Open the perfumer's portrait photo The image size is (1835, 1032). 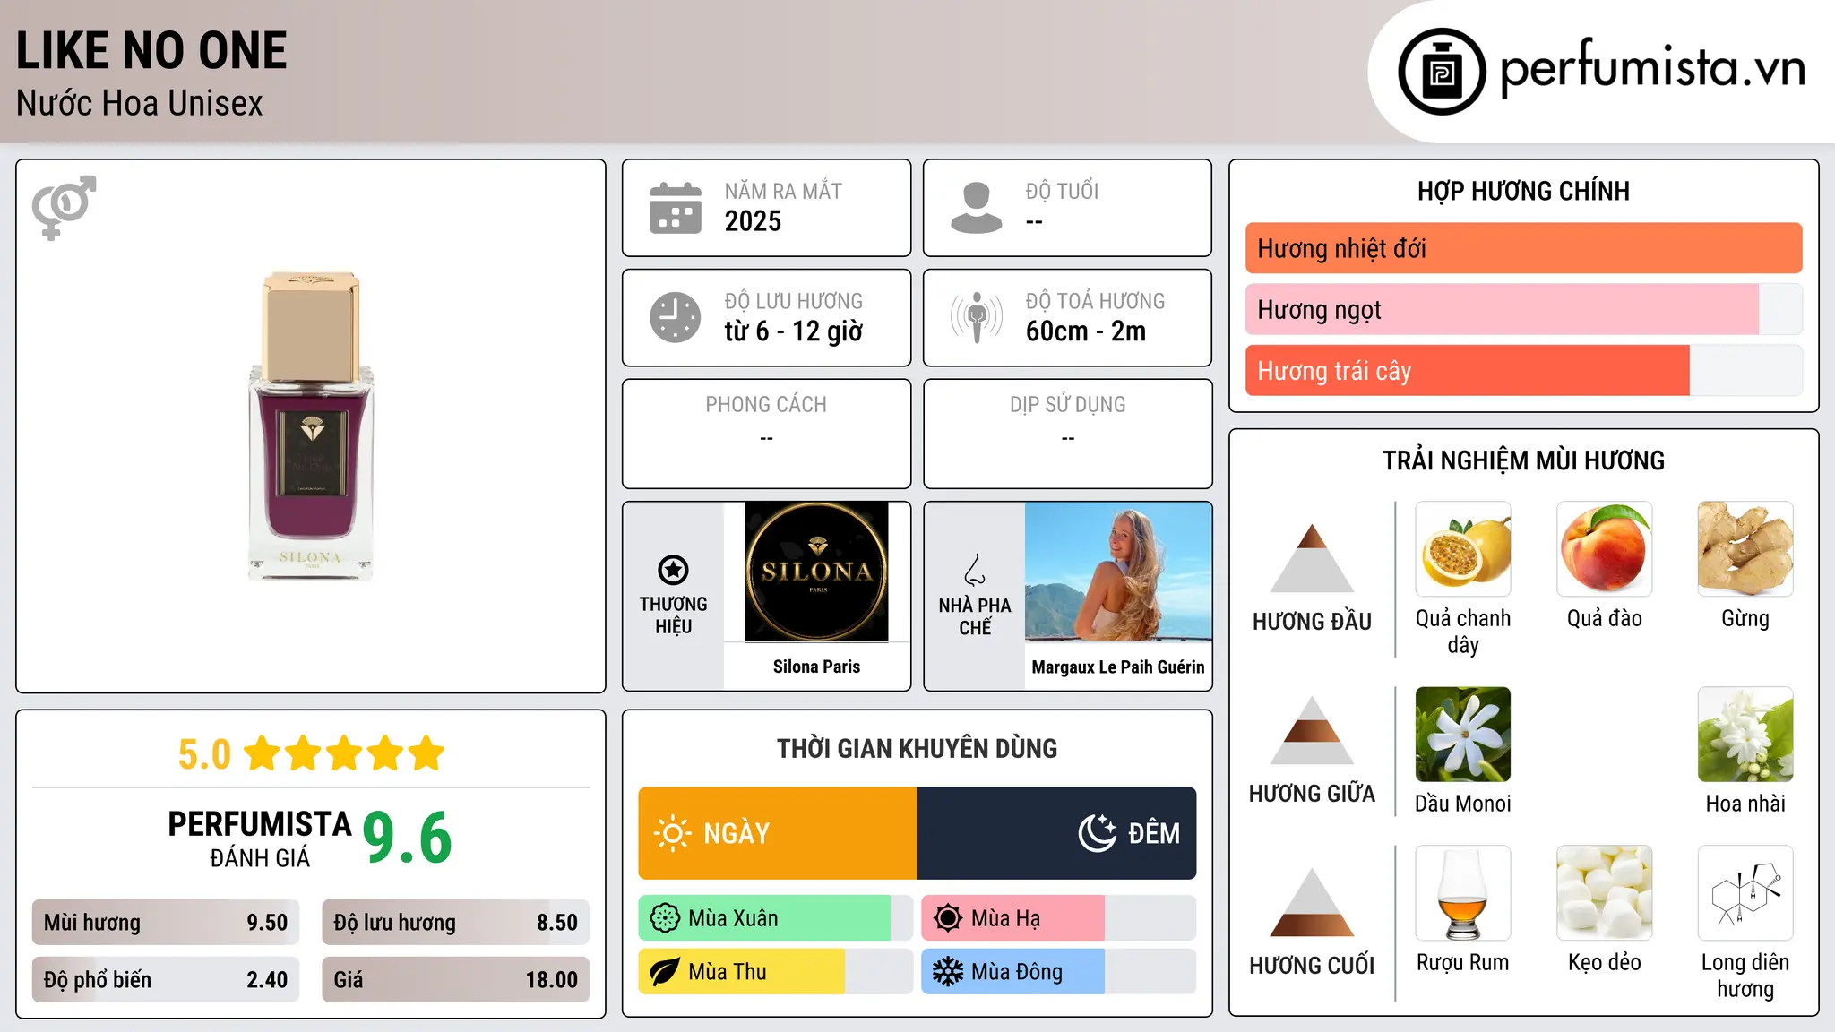1118,572
